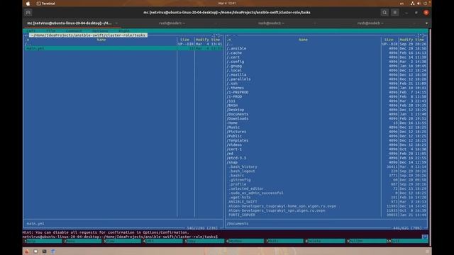The width and height of the screenshot is (454, 255).
Task: Click the left panel [^] history marker
Action: pos(216,35)
